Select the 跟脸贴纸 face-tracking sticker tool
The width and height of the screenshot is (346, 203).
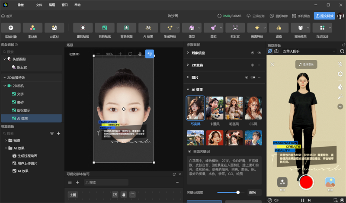[83, 28]
